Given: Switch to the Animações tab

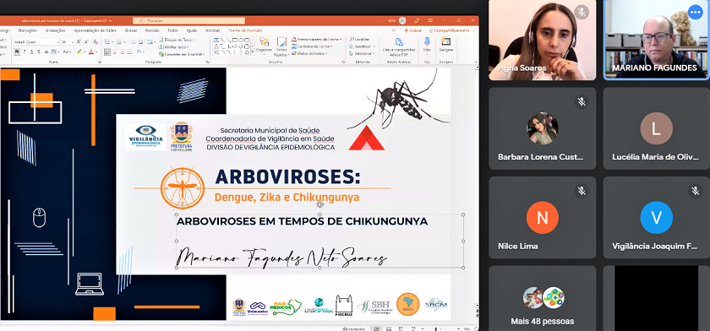Looking at the screenshot, I should [56, 30].
